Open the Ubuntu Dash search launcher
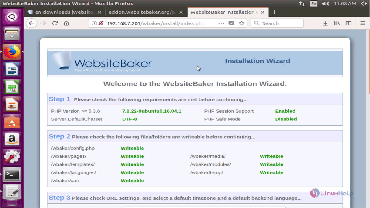The height and width of the screenshot is (208, 370). [12, 16]
